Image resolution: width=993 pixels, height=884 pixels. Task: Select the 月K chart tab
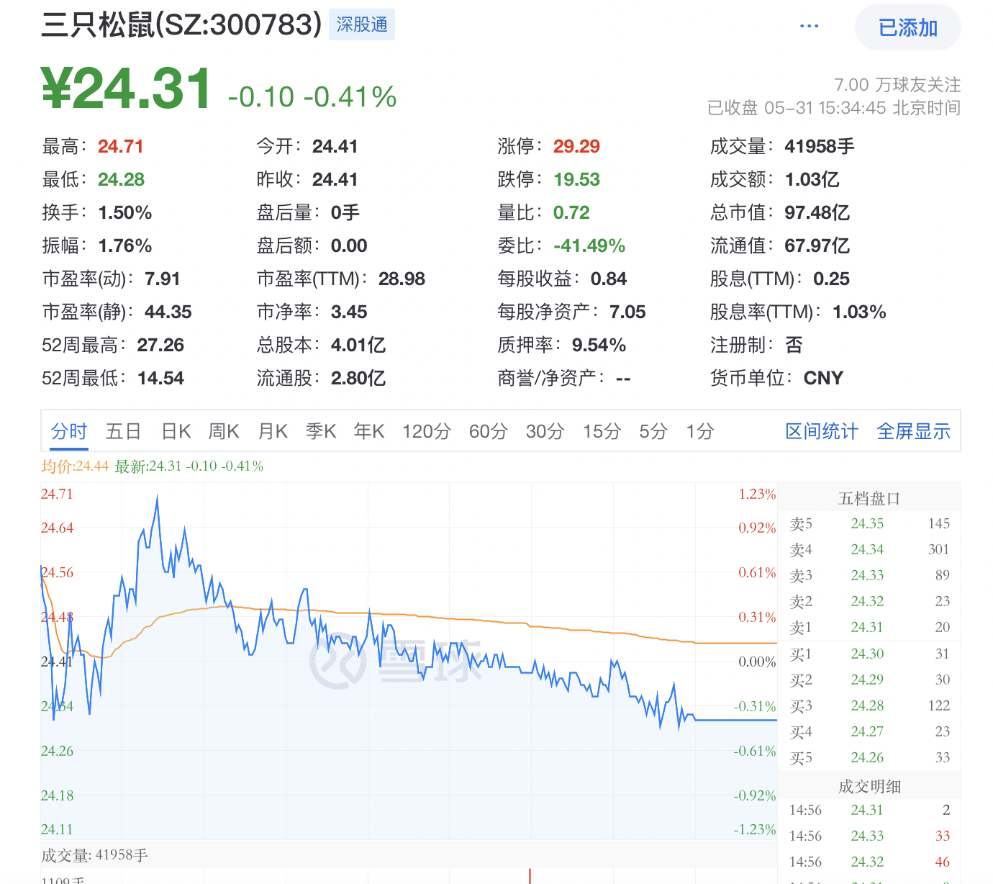point(273,431)
